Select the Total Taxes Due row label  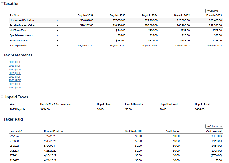pyautogui.click(x=18, y=41)
